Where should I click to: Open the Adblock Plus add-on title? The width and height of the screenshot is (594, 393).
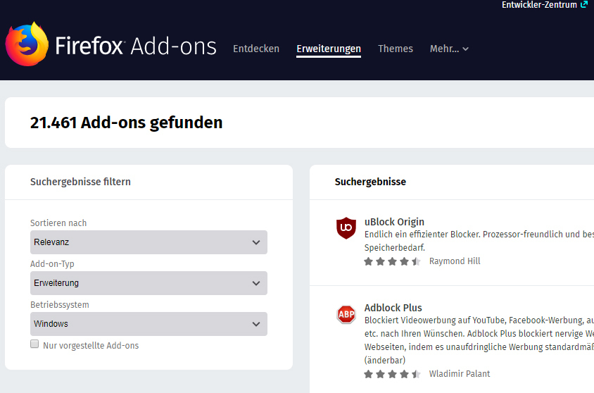click(x=393, y=308)
